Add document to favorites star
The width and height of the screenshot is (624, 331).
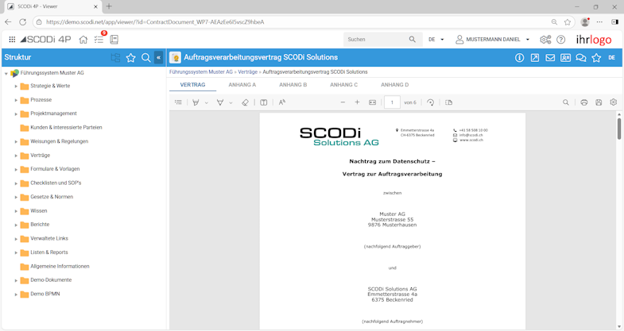(596, 58)
